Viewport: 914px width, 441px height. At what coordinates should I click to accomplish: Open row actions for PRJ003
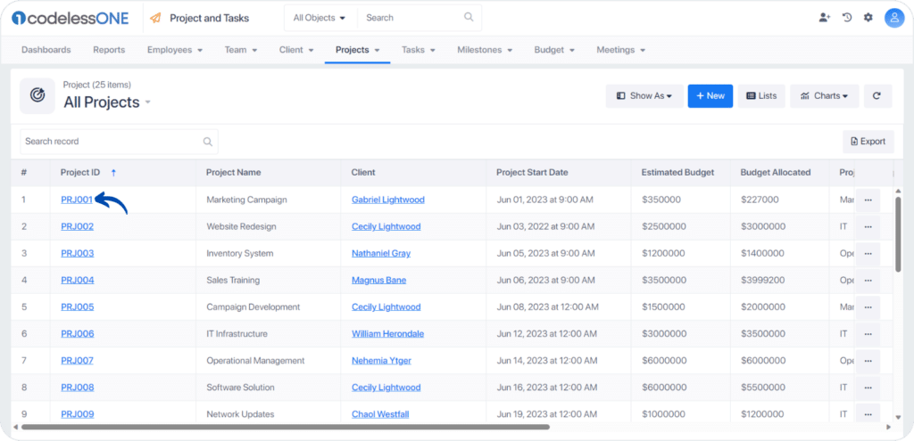tap(868, 254)
